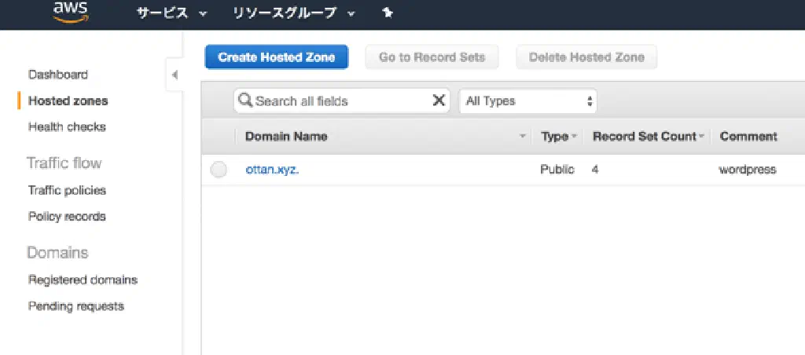The height and width of the screenshot is (355, 805).
Task: Open Traffic policies in sidebar
Action: click(x=67, y=190)
